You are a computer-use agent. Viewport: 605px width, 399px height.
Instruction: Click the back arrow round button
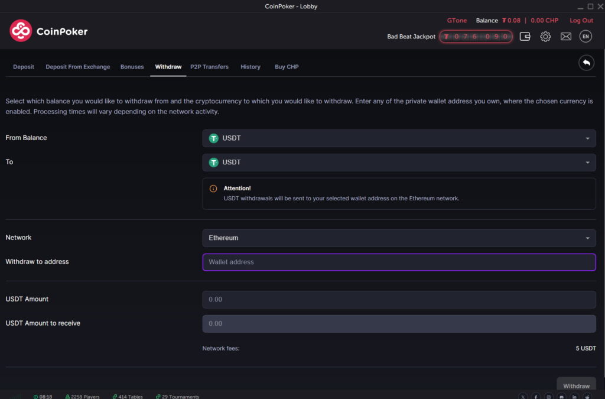coord(586,63)
